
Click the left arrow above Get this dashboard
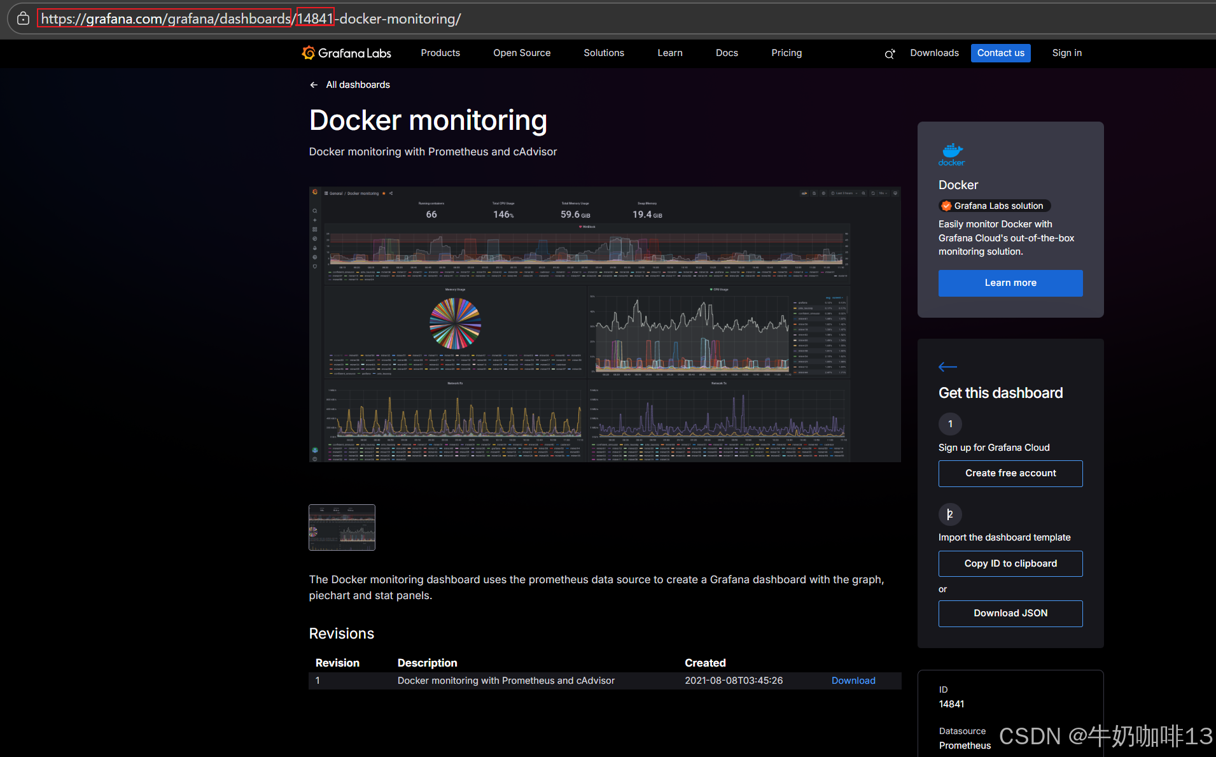click(947, 367)
